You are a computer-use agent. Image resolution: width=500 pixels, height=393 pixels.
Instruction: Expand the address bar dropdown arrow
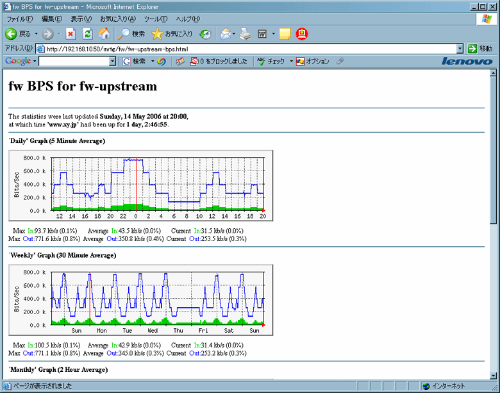pos(460,49)
